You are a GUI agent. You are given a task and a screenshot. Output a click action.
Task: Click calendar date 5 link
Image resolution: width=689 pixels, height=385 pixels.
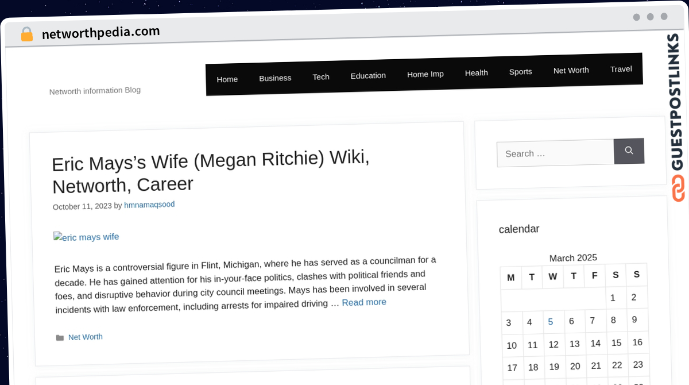pyautogui.click(x=551, y=322)
